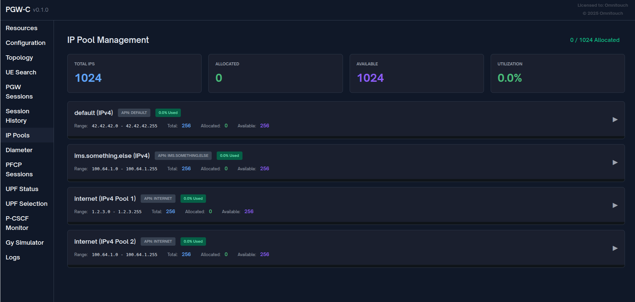Expand internet IPv4 Pool 1 details
635x302 pixels.
tap(615, 205)
